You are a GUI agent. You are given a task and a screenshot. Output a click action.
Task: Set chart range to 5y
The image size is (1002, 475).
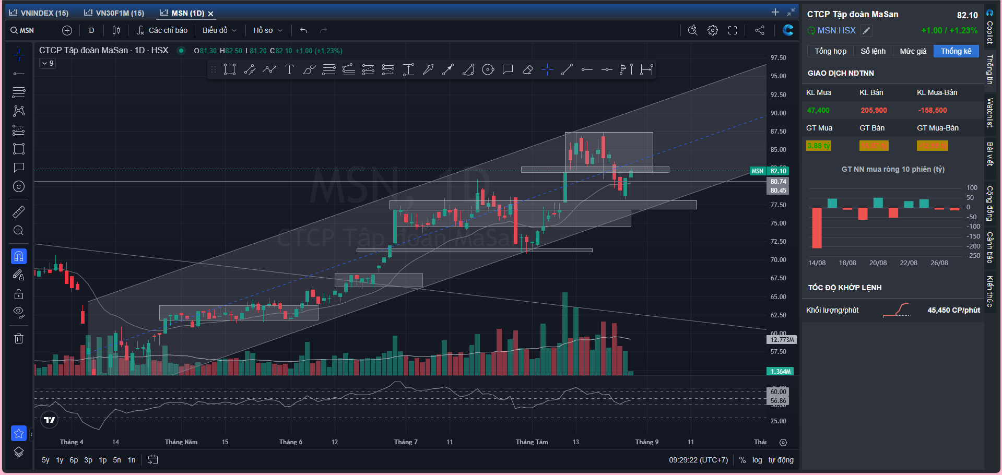point(45,460)
